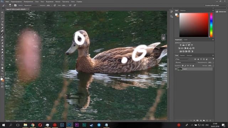Open the Edit menu
The width and height of the screenshot is (228, 128).
[16, 1]
